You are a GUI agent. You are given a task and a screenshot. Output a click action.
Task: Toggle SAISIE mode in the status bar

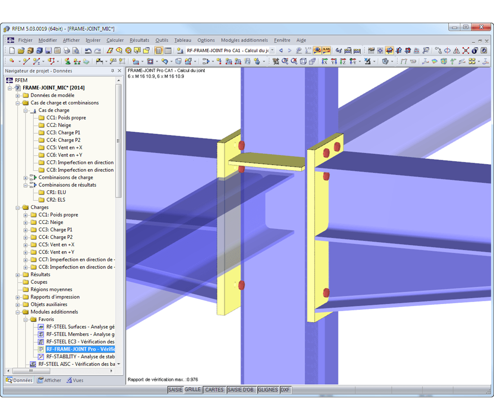point(175,390)
